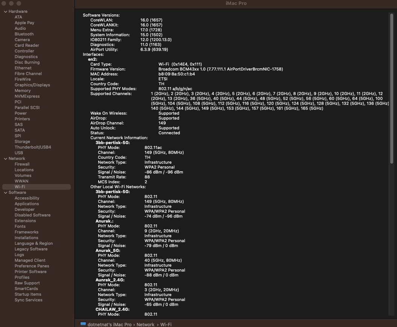Screen dimensions: 397x327
Task: Select ATA in the Hardware list
Action: tap(18, 17)
